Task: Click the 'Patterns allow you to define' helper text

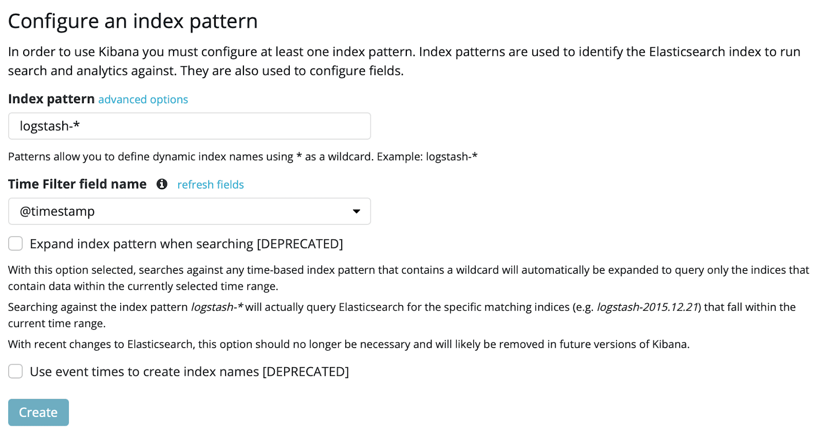Action: (x=243, y=157)
